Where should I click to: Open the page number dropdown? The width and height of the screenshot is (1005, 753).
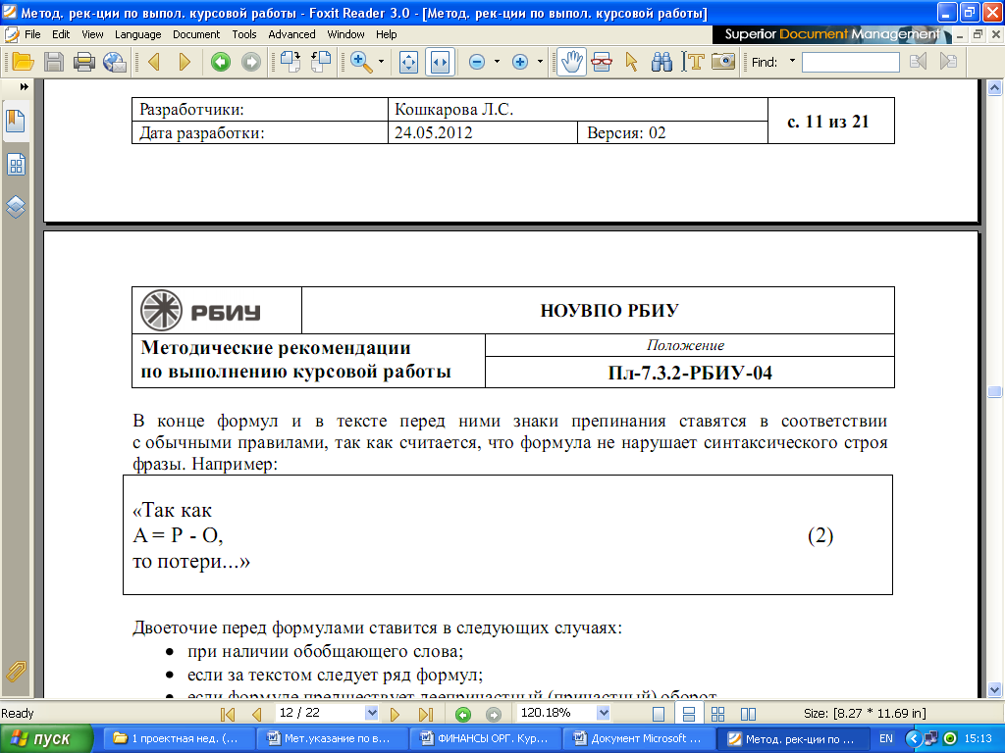tap(371, 713)
